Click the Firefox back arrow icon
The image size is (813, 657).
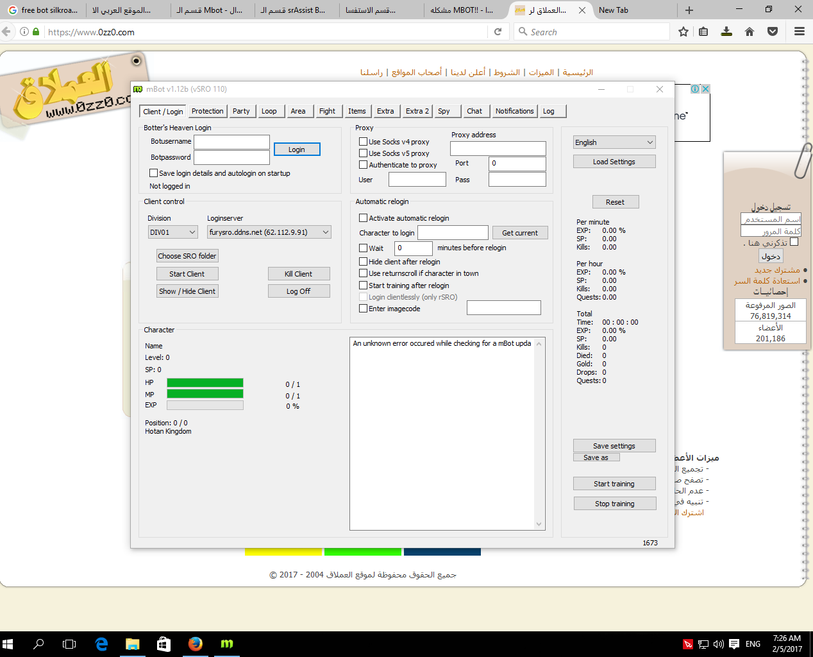coord(6,31)
